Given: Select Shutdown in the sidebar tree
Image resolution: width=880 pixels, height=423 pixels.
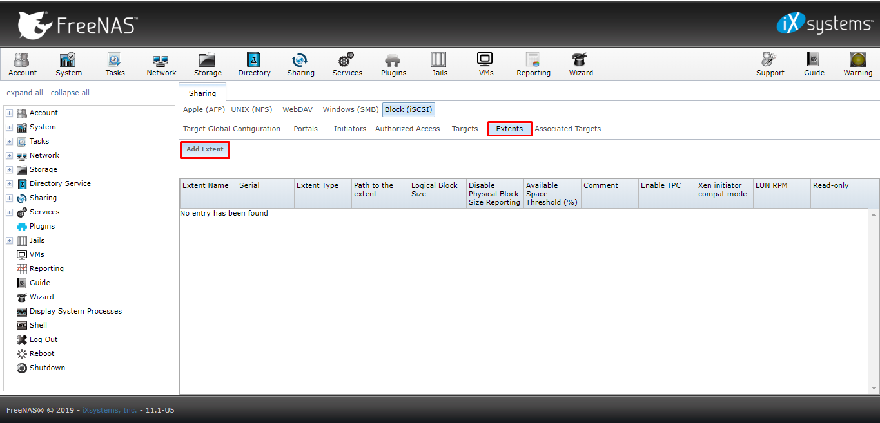Looking at the screenshot, I should coord(47,368).
